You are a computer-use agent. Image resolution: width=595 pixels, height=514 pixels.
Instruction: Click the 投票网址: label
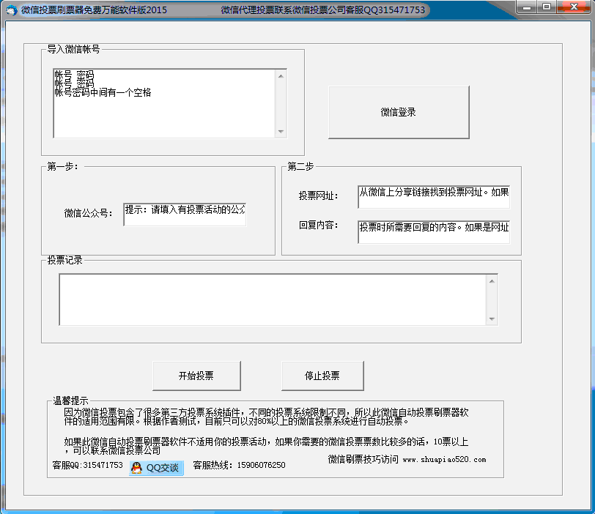point(318,196)
